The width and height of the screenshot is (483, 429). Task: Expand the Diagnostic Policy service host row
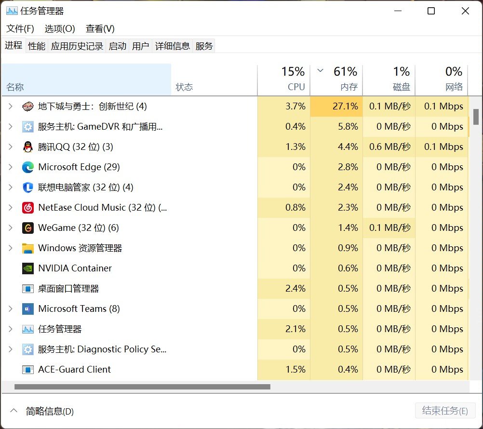tap(11, 349)
